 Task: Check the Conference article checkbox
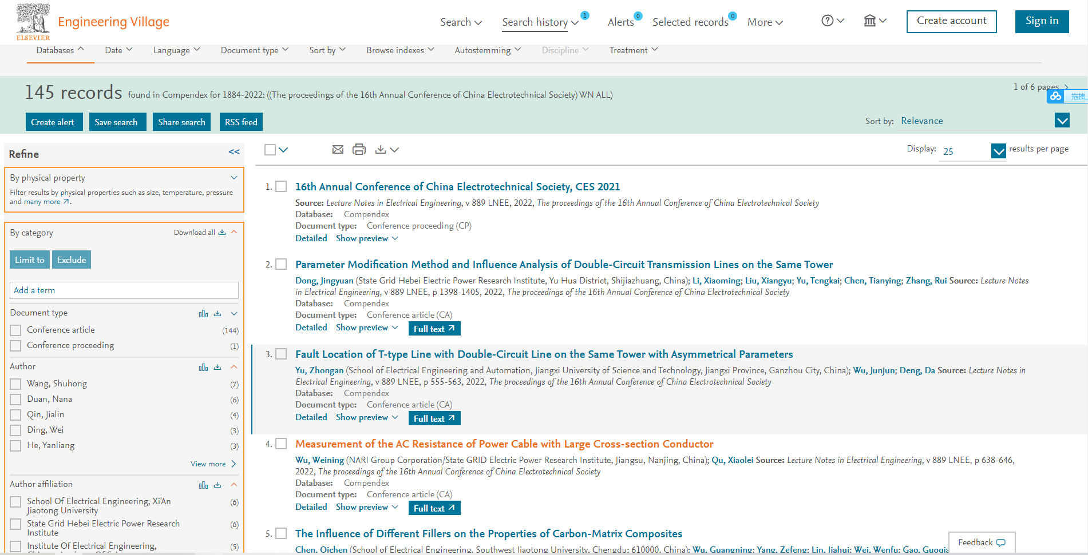click(x=16, y=330)
